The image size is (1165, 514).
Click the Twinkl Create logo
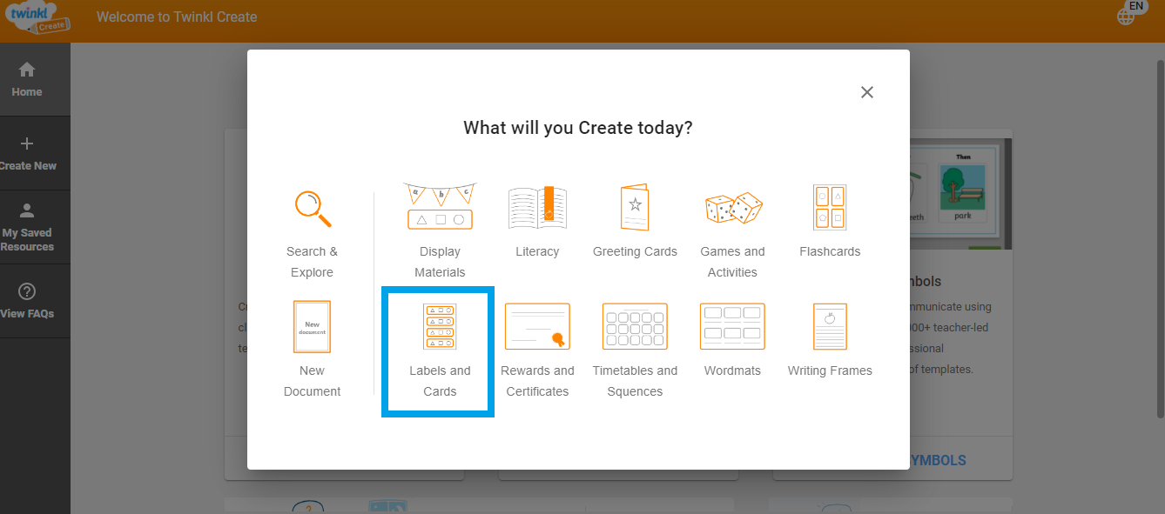[x=37, y=17]
